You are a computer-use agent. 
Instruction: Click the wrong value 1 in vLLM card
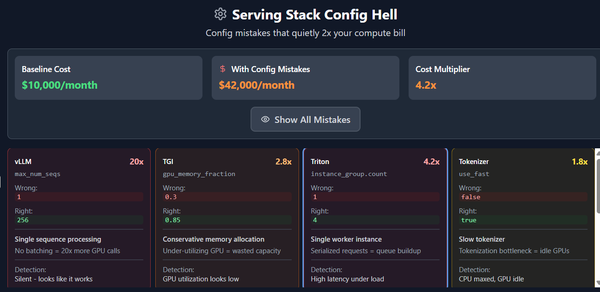(79, 197)
